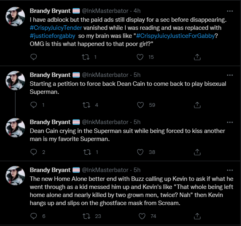This screenshot has height=226, width=241.
Task: Open more options on the adblock tweet
Action: pyautogui.click(x=230, y=11)
